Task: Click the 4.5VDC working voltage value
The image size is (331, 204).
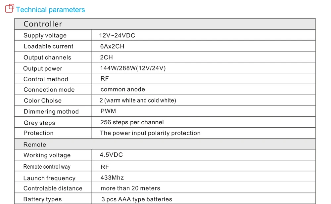Action: click(111, 155)
